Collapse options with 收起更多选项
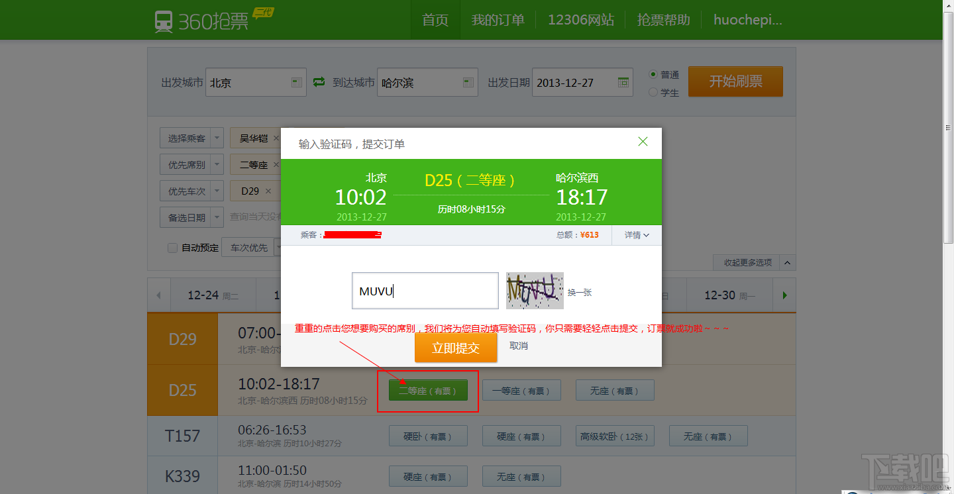 pos(747,262)
